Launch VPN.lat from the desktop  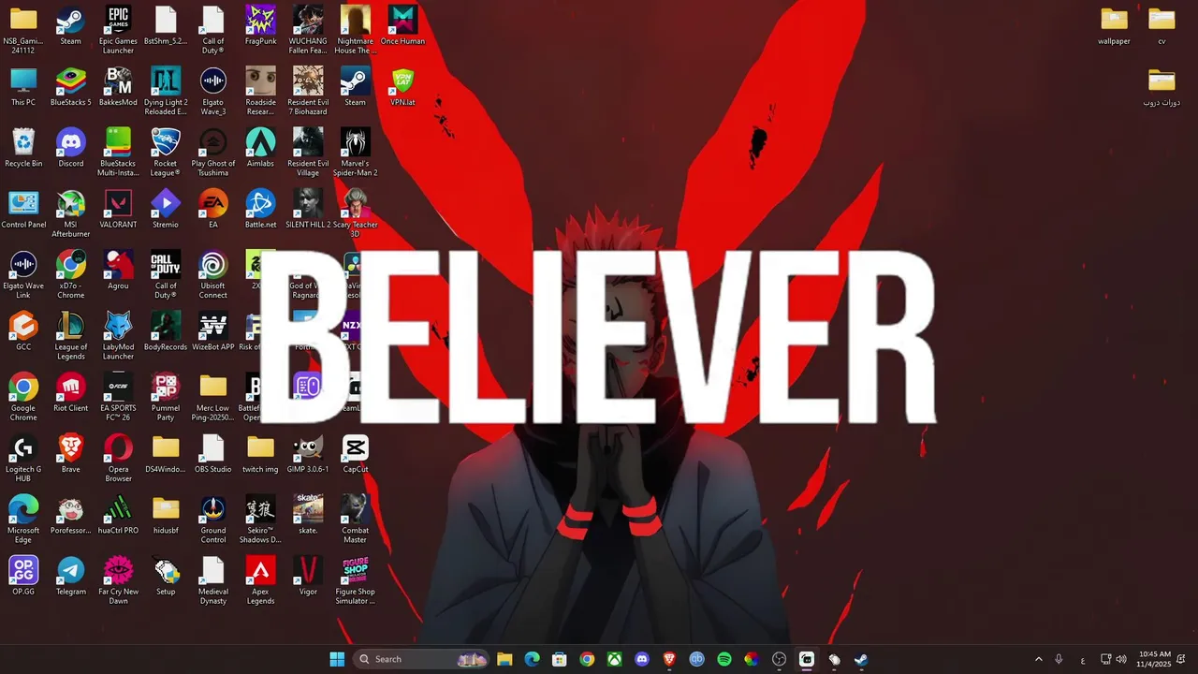(x=402, y=86)
